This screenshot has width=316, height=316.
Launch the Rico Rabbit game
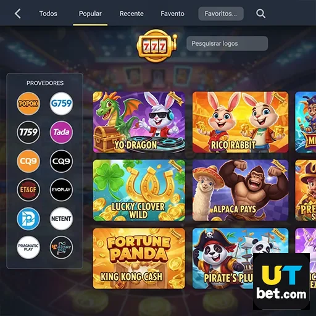point(240,122)
